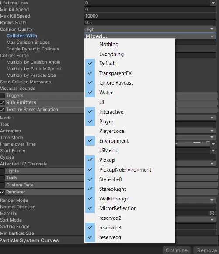Open the Frame over Time curve preview

[x=192, y=143]
